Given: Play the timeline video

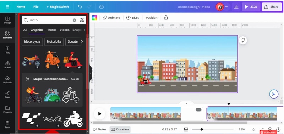Looking at the screenshot, I should [100, 114].
